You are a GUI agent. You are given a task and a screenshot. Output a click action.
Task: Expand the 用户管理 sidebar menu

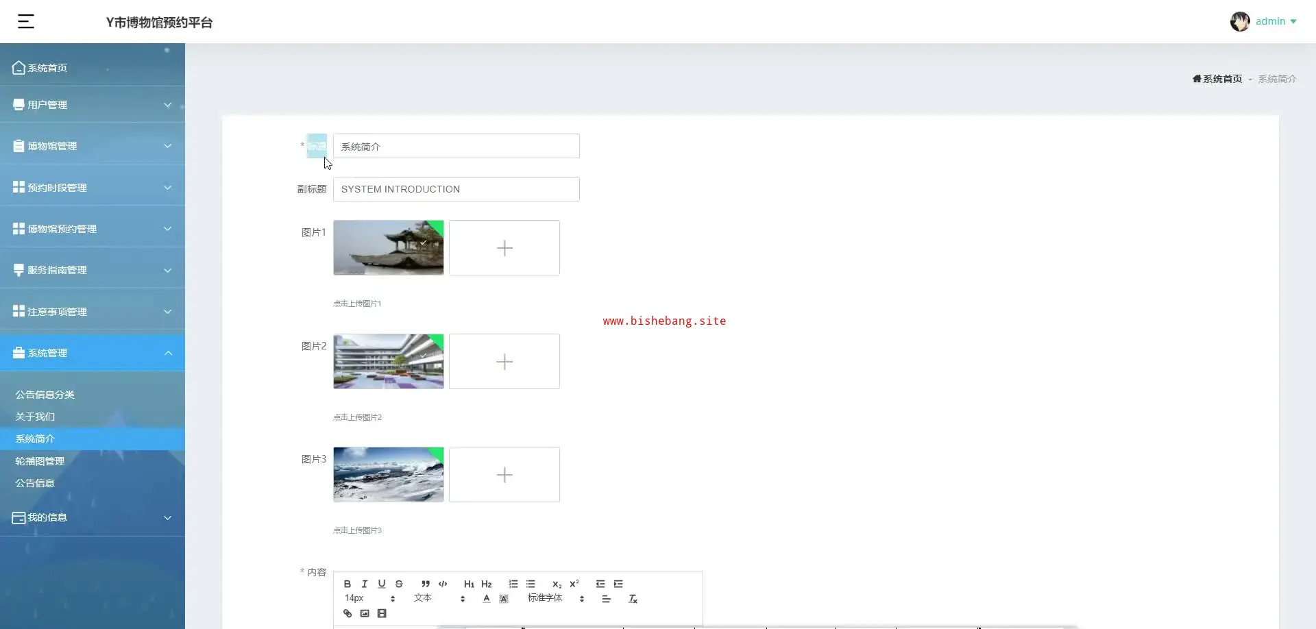coord(93,105)
